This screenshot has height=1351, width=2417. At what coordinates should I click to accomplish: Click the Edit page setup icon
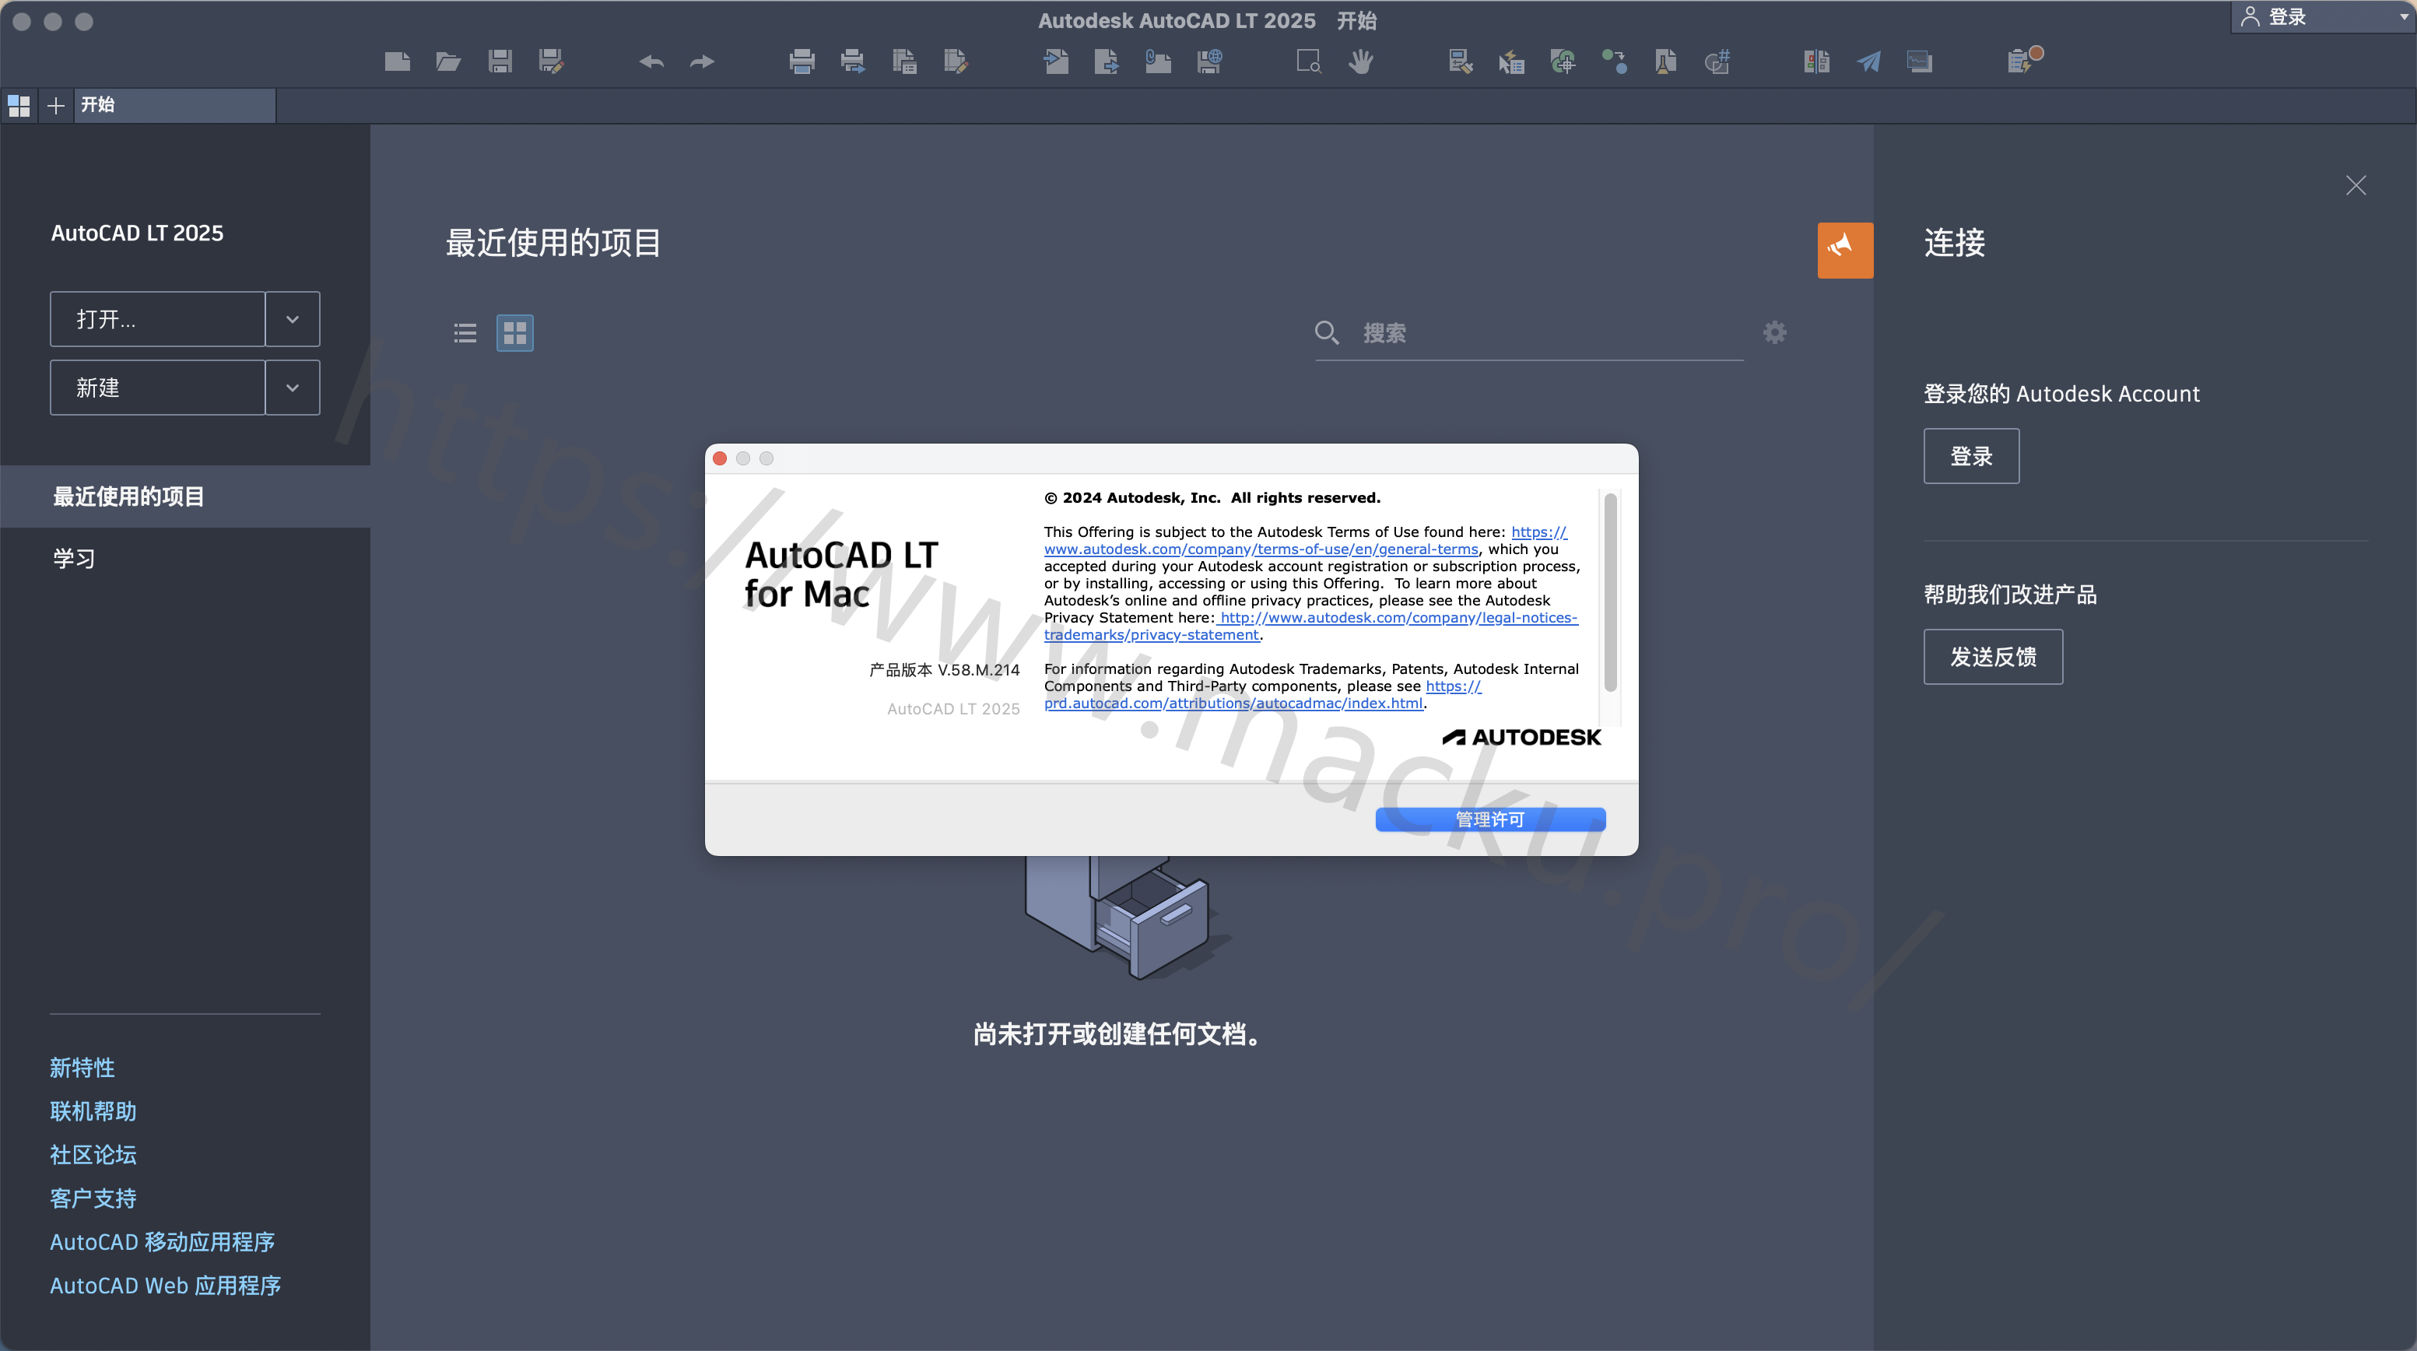[x=955, y=62]
